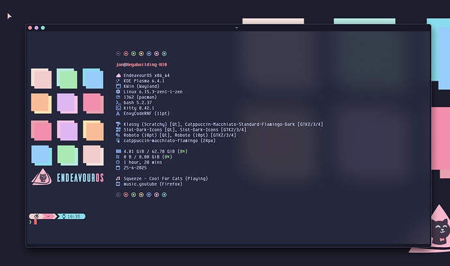Click the paint roller icon beside Klassy theme
Image resolution: width=450 pixels, height=266 pixels.
pyautogui.click(x=118, y=124)
